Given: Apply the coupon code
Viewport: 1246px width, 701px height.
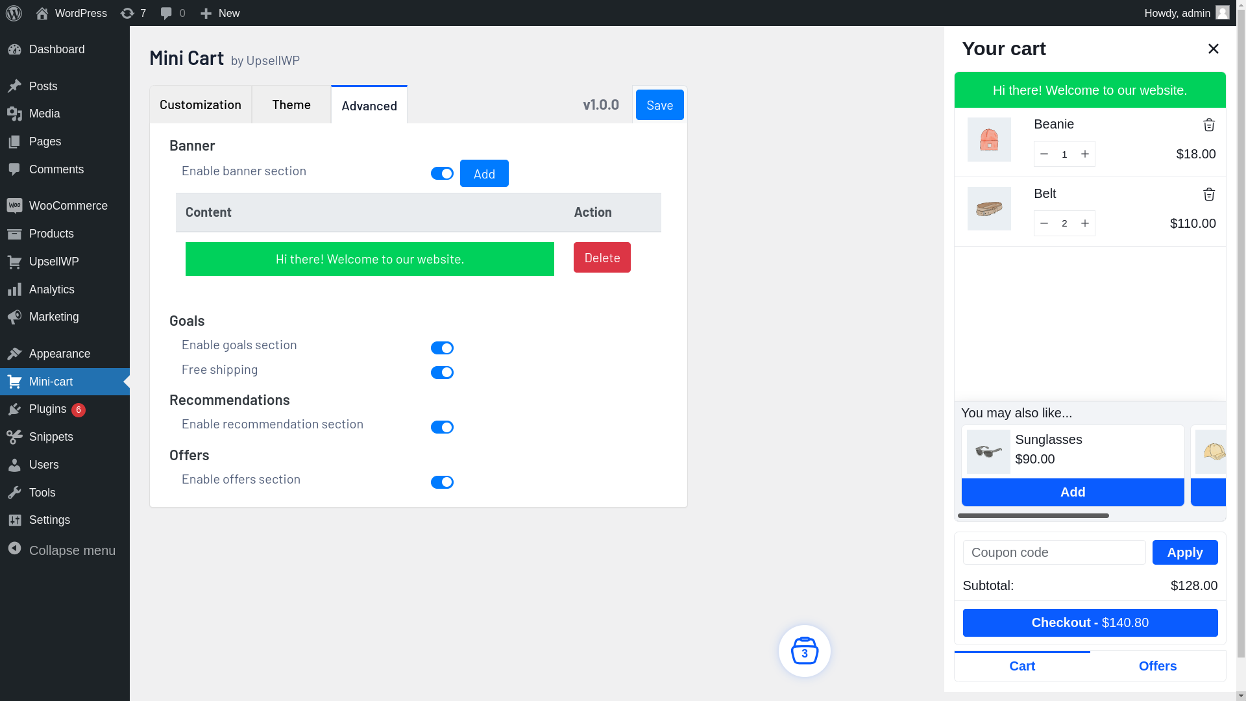Looking at the screenshot, I should pyautogui.click(x=1185, y=552).
